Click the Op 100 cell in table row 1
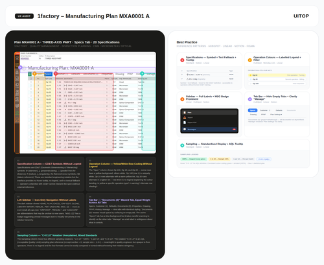Viewport: 324px width, 265px height. coord(49,82)
